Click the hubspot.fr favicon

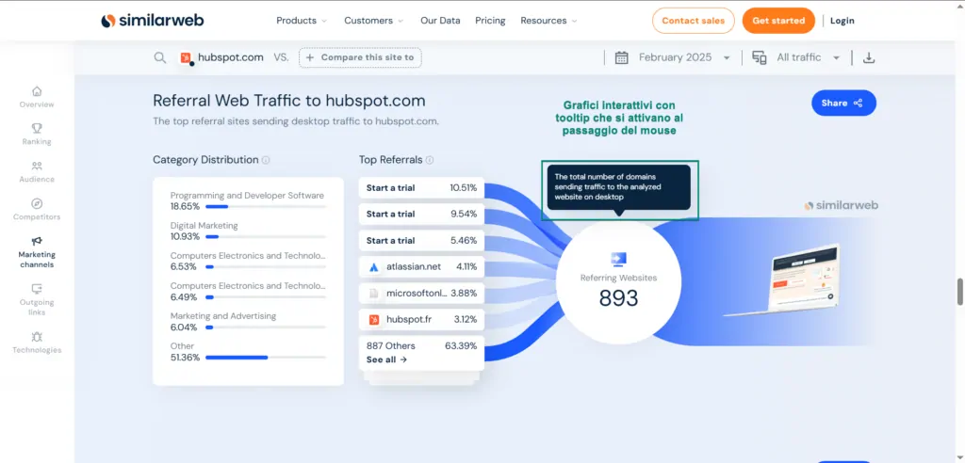(373, 320)
